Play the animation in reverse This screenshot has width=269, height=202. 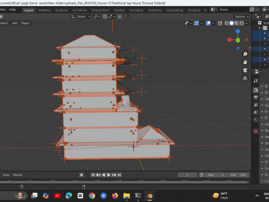[x=104, y=175]
